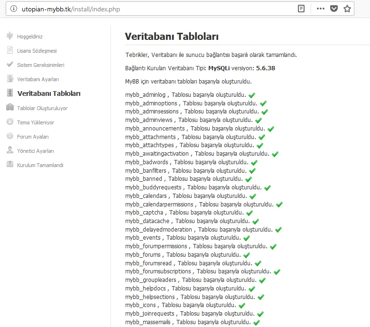Screen dimensions: 370x327
Task: Click green checkmark next to mybb_calendarpermissions
Action: click(x=279, y=205)
